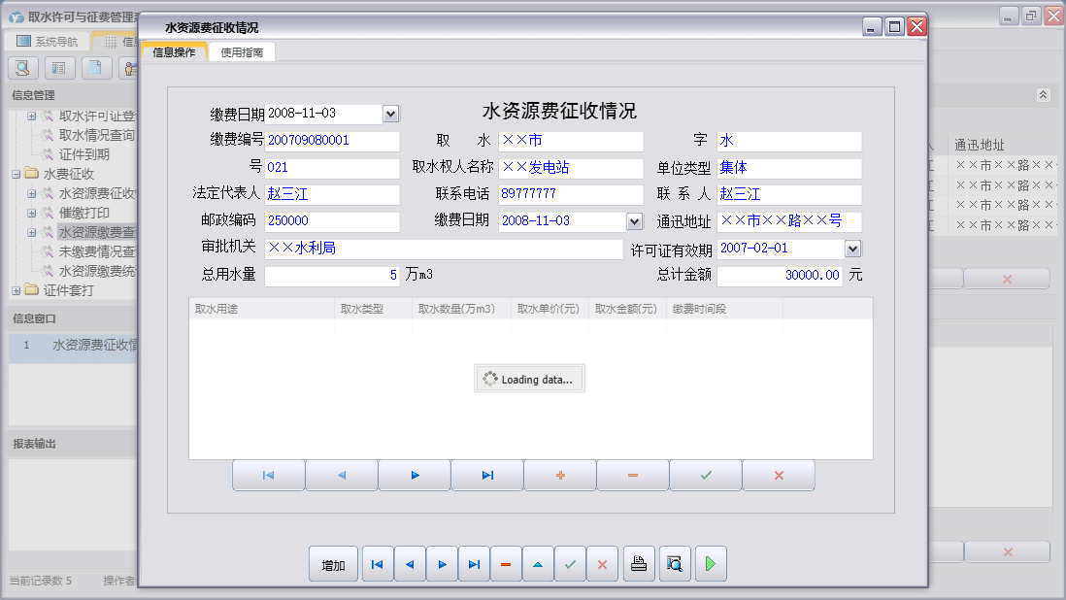
Task: Click red minus delete icon beside teal triangle
Action: pos(505,564)
